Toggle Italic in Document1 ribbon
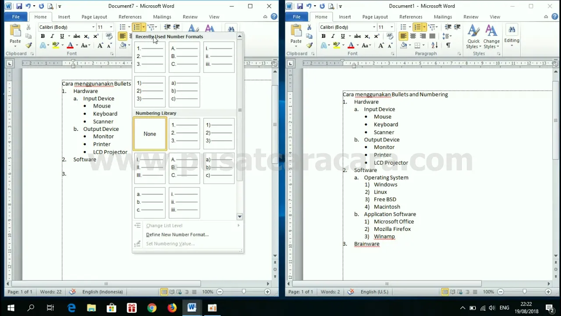Image resolution: width=561 pixels, height=316 pixels. tap(333, 36)
